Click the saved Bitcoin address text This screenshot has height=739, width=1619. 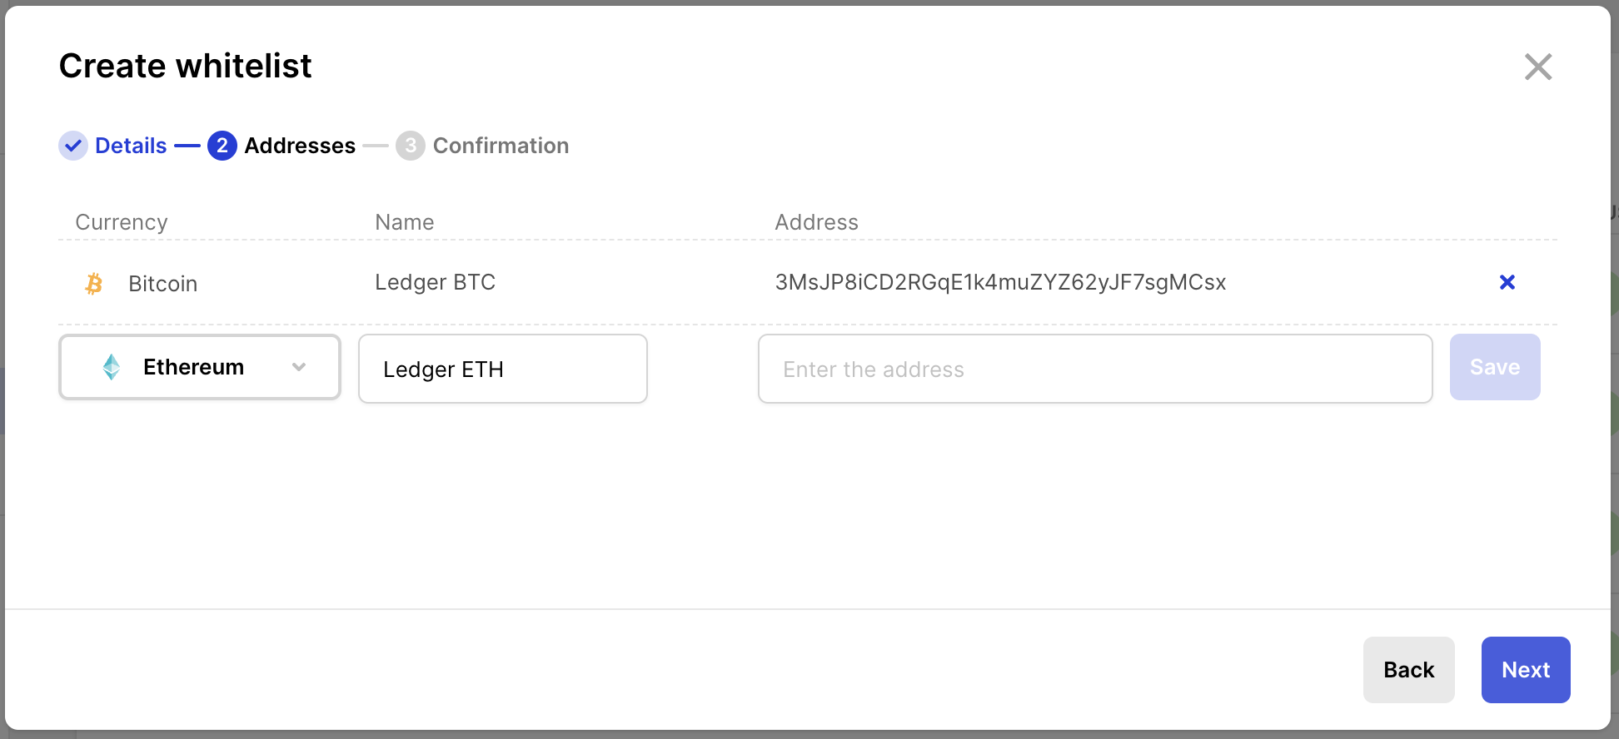tap(999, 283)
